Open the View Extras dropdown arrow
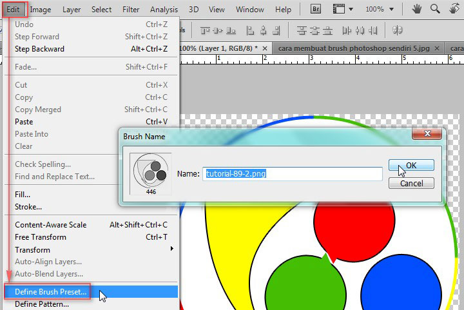The width and height of the screenshot is (464, 310). (351, 9)
